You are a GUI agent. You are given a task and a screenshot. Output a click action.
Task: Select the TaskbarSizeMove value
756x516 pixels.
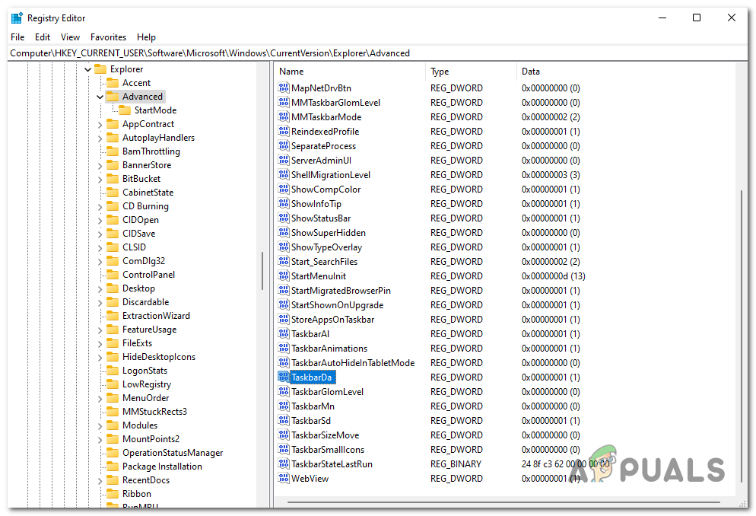coord(325,435)
